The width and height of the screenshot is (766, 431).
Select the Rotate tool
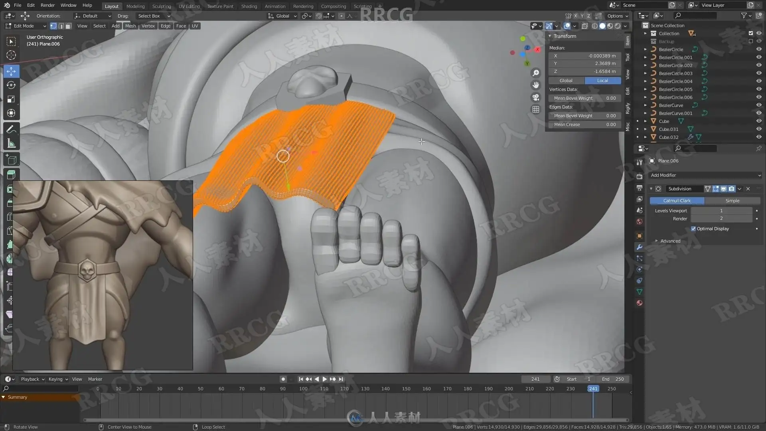[x=11, y=85]
